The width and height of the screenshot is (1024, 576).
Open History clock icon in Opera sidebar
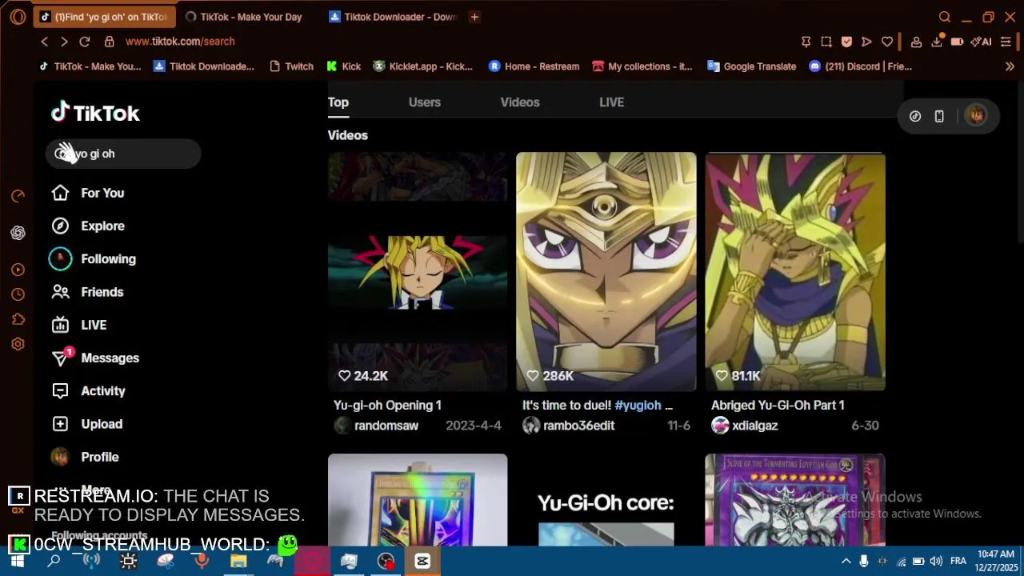pyautogui.click(x=18, y=294)
